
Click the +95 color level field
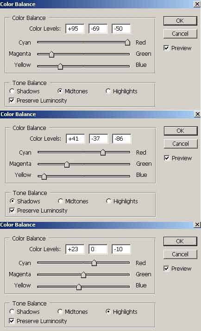(75, 29)
